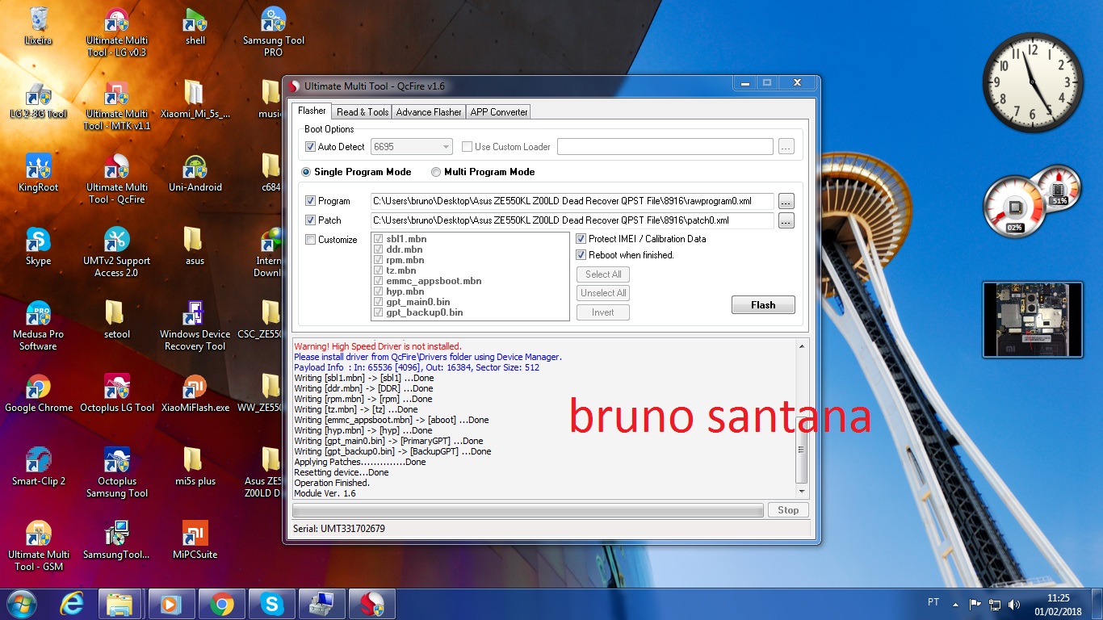Toggle the Patch checkbox
The image size is (1103, 620).
[x=310, y=220]
